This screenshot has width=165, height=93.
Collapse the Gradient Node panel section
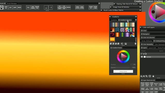111,48
